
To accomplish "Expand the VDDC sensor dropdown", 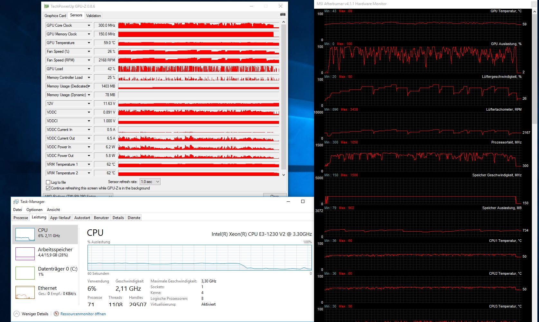I will (89, 112).
